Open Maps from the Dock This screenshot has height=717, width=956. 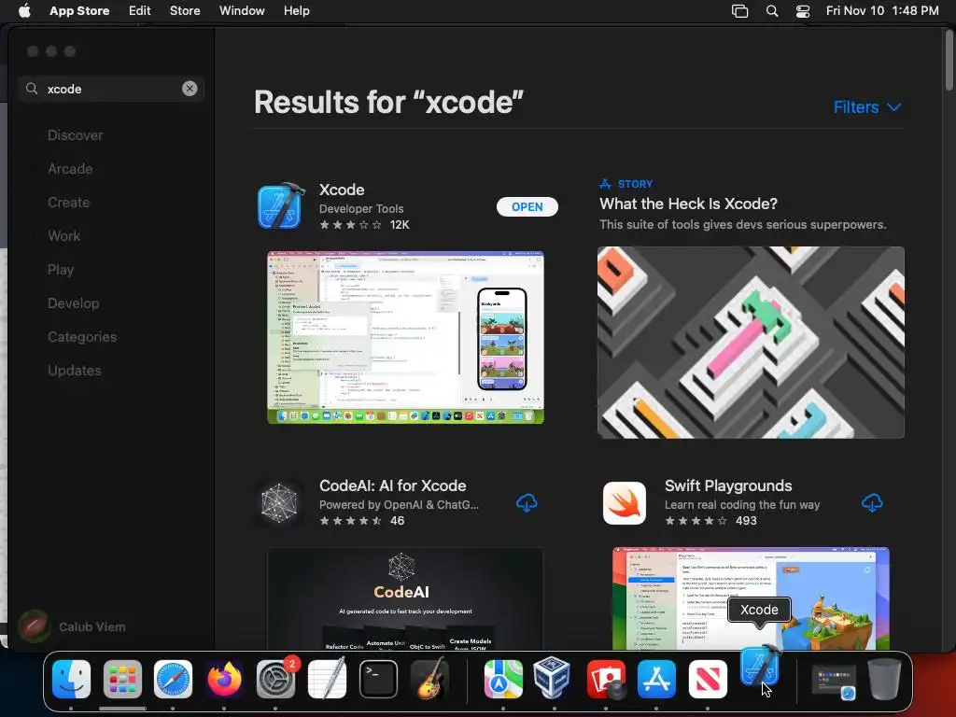tap(503, 679)
